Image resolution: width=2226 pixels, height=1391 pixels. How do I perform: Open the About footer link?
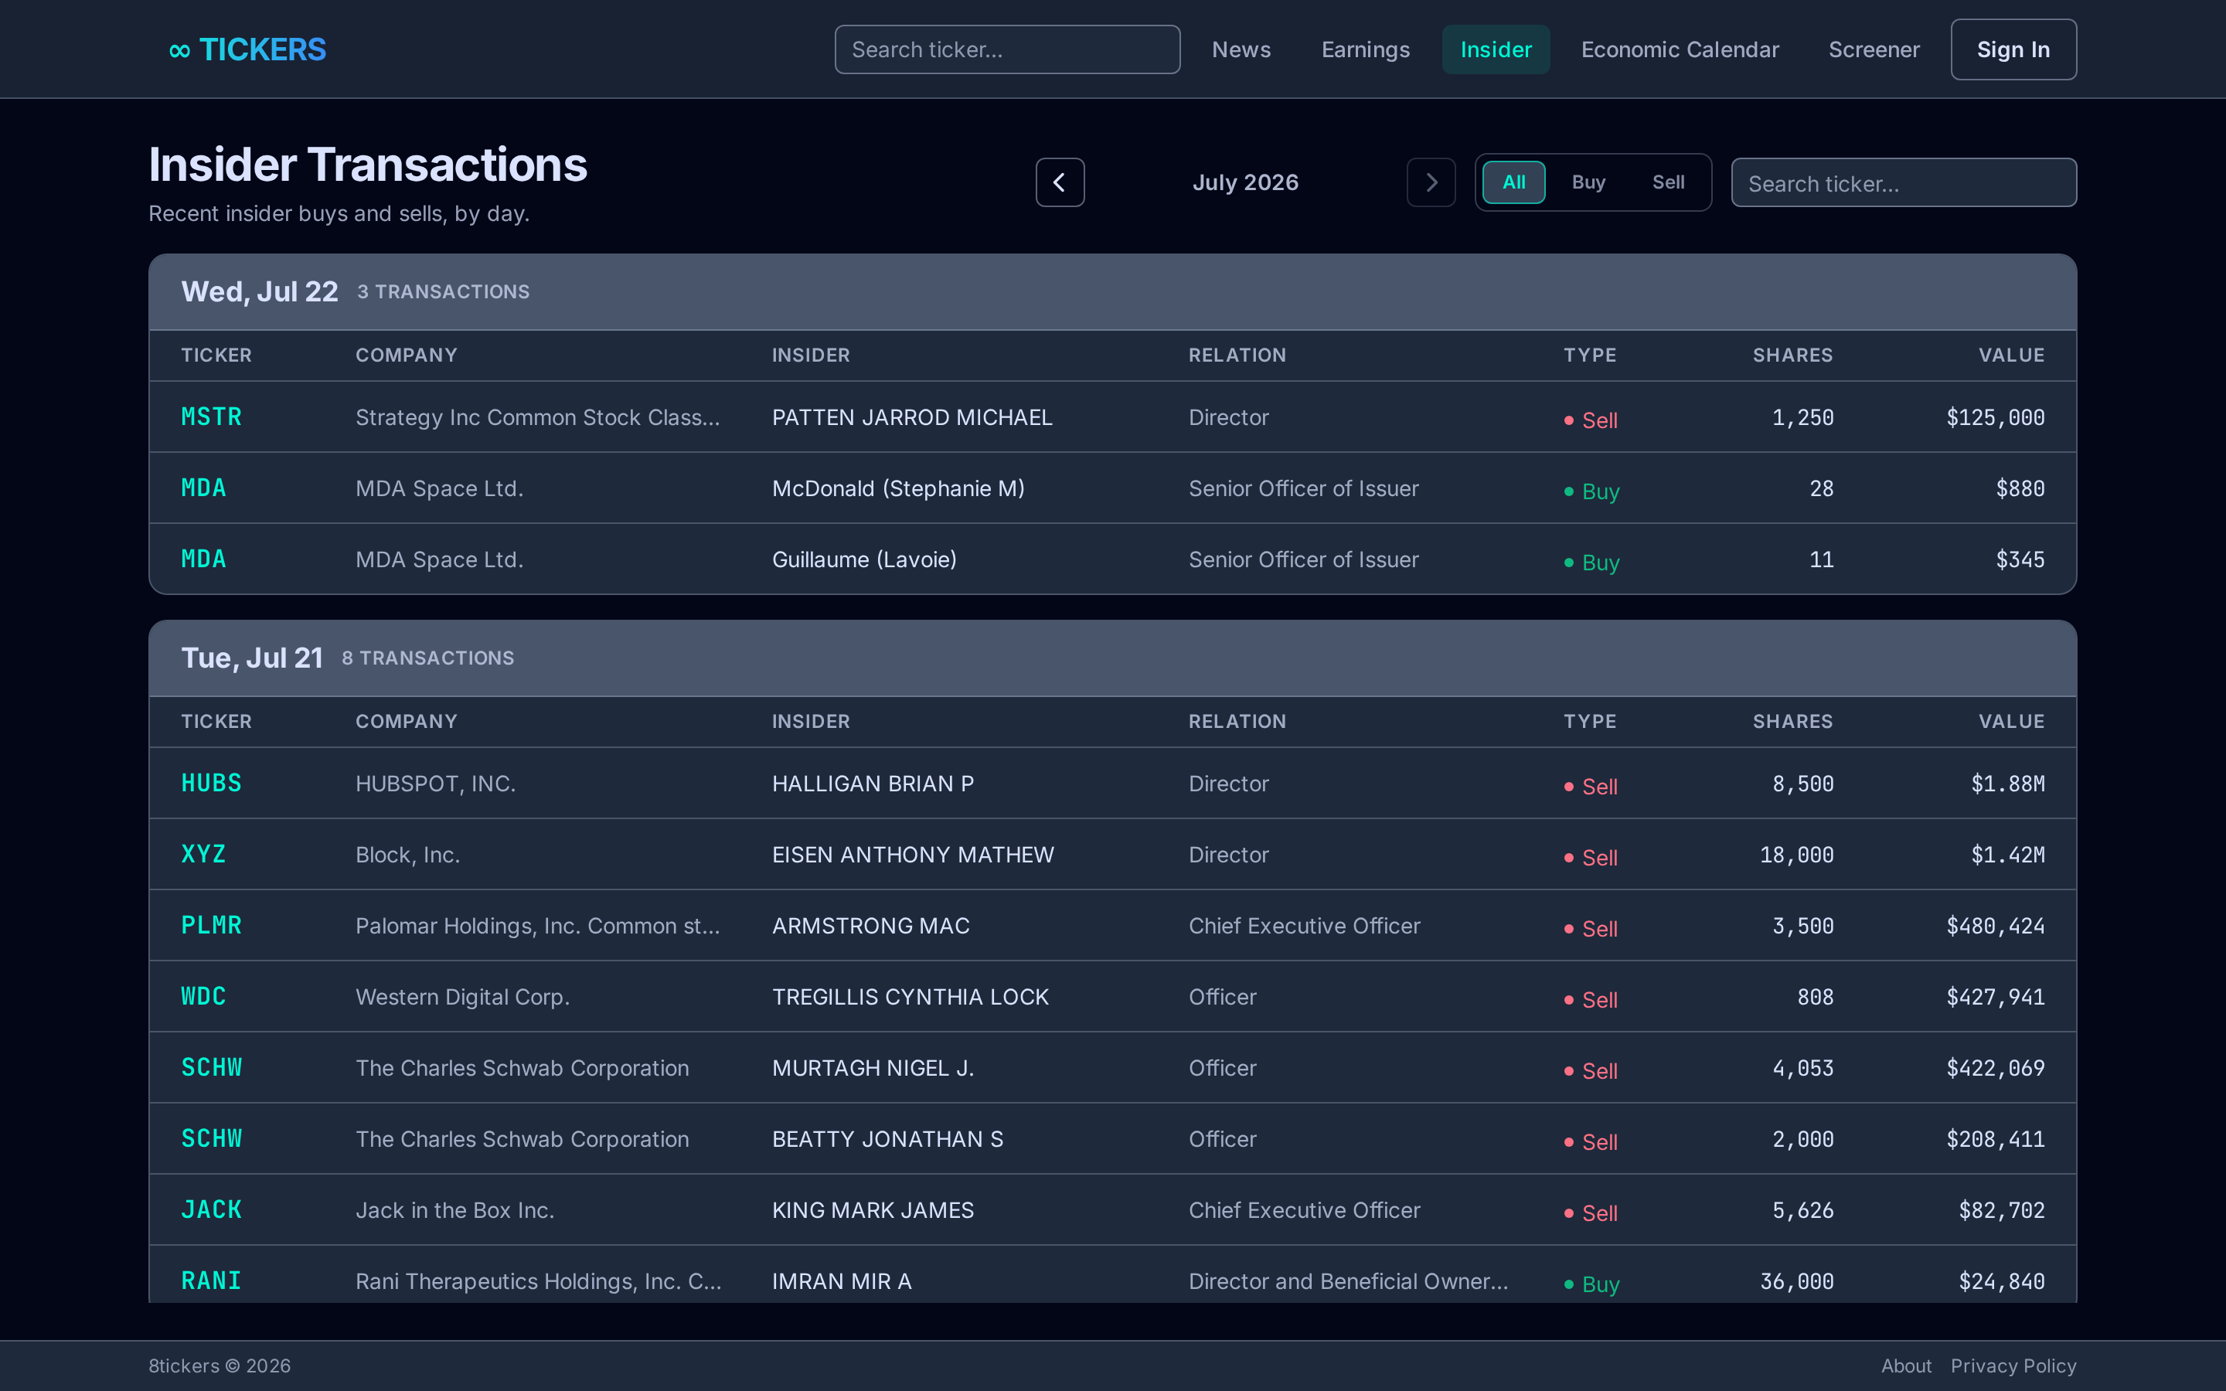1906,1365
